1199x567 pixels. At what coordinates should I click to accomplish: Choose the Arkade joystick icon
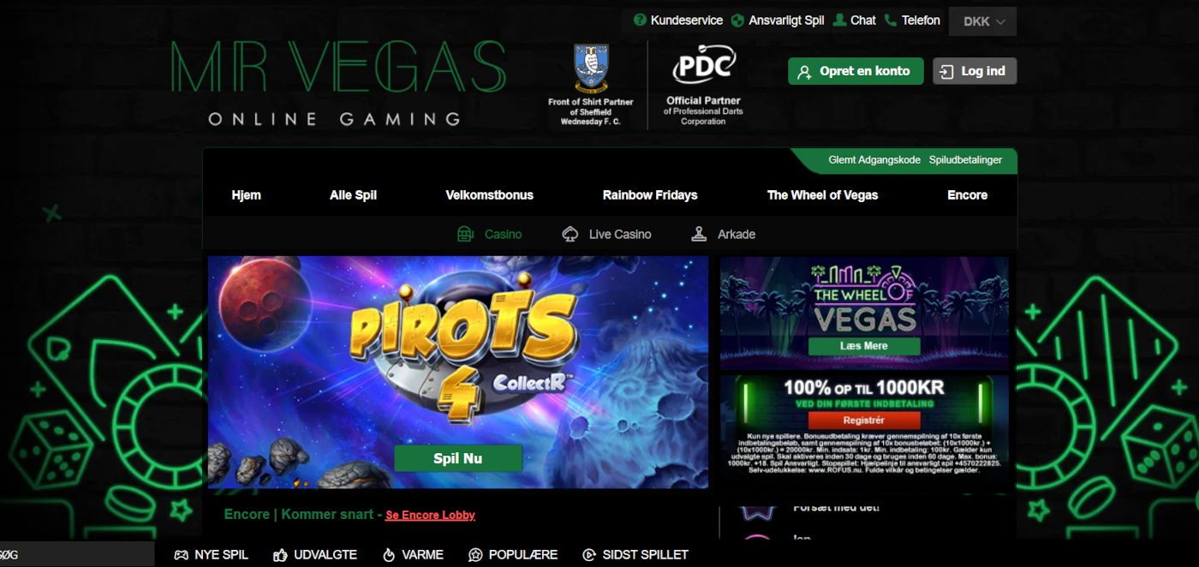pyautogui.click(x=699, y=234)
